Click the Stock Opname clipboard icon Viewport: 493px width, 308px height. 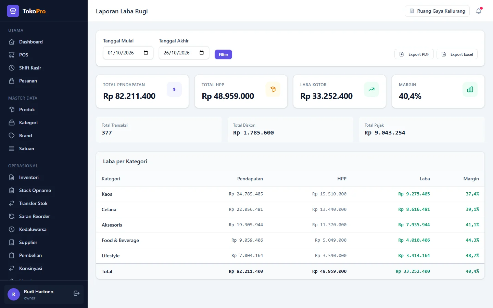point(12,190)
